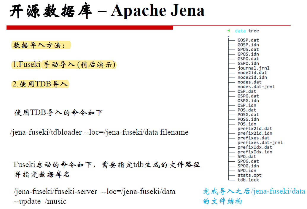This screenshot has width=307, height=209.
Task: Select the text "使用TDB导入的命令如下"
Action: click(x=58, y=112)
